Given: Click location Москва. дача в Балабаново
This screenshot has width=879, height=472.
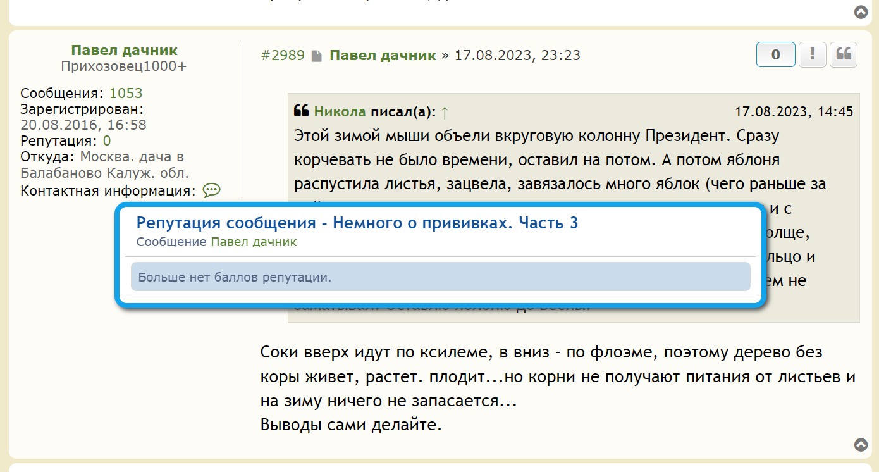Looking at the screenshot, I should click(x=104, y=165).
